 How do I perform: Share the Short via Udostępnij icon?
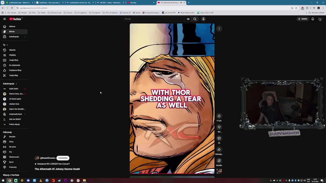219,149
